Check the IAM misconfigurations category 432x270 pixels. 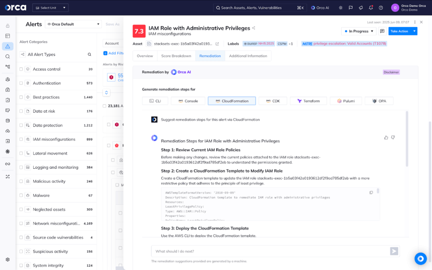pos(21,140)
